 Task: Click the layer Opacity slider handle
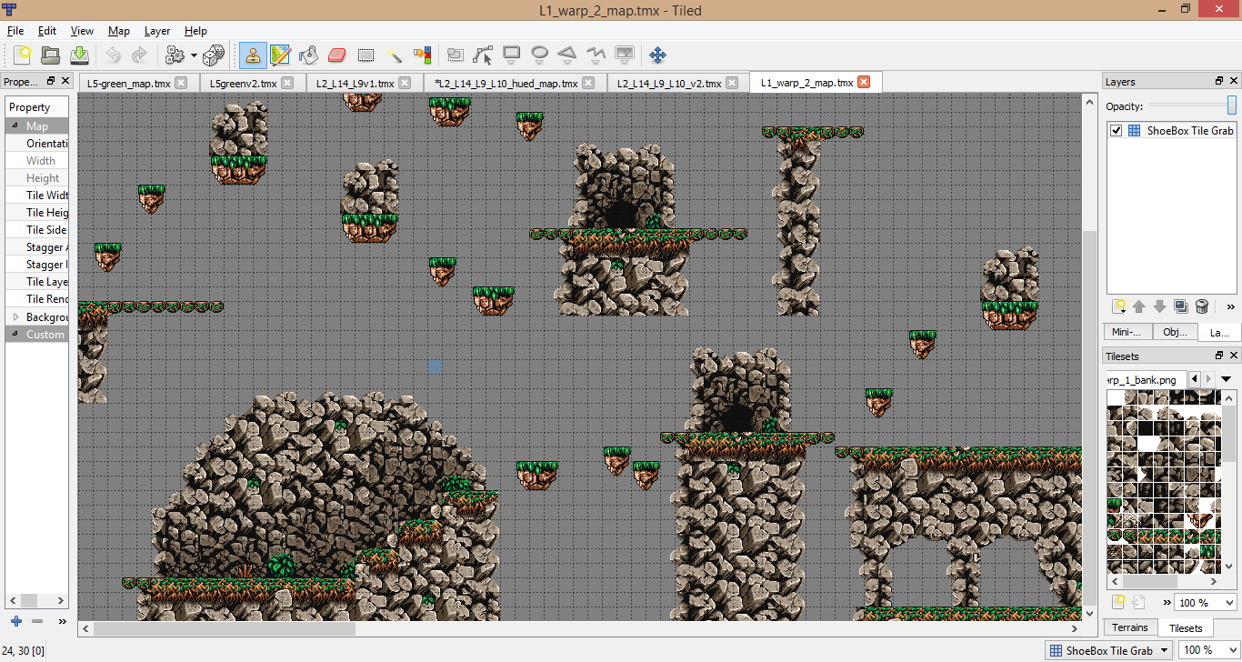[1231, 105]
